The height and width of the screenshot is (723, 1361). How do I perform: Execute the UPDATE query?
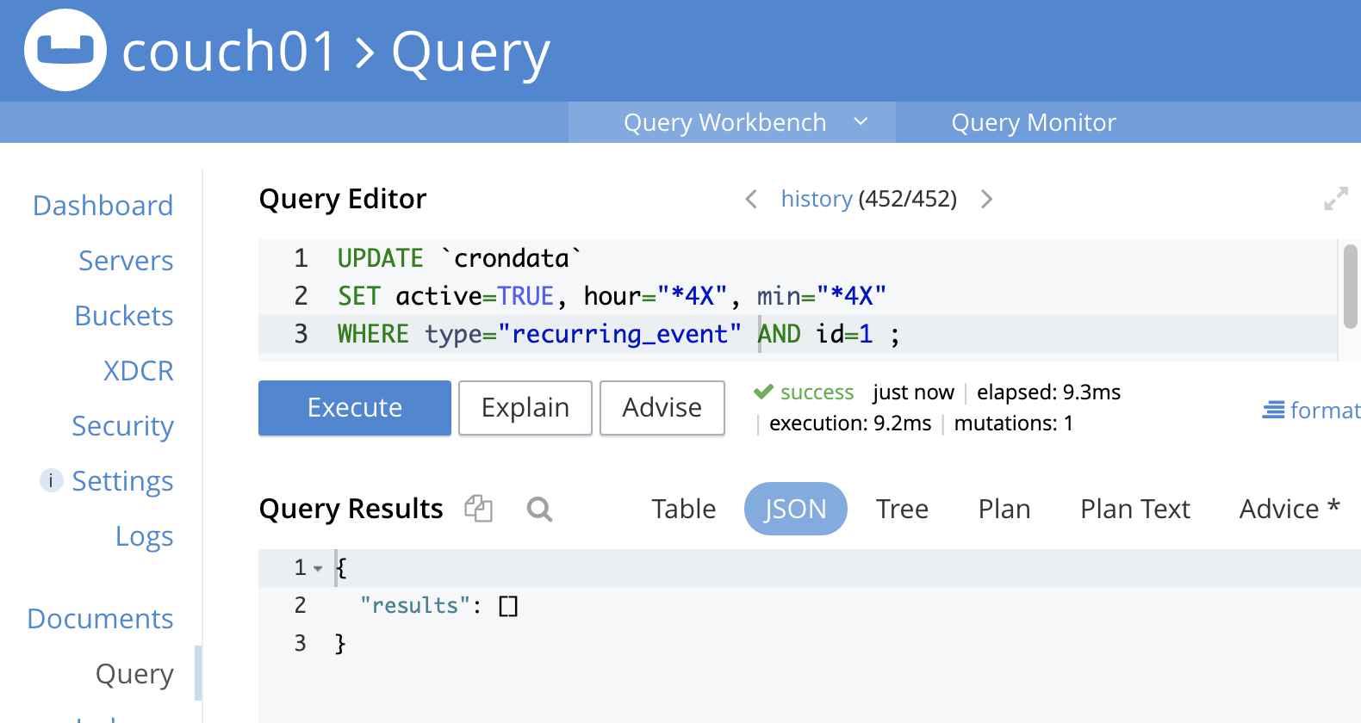(x=355, y=407)
